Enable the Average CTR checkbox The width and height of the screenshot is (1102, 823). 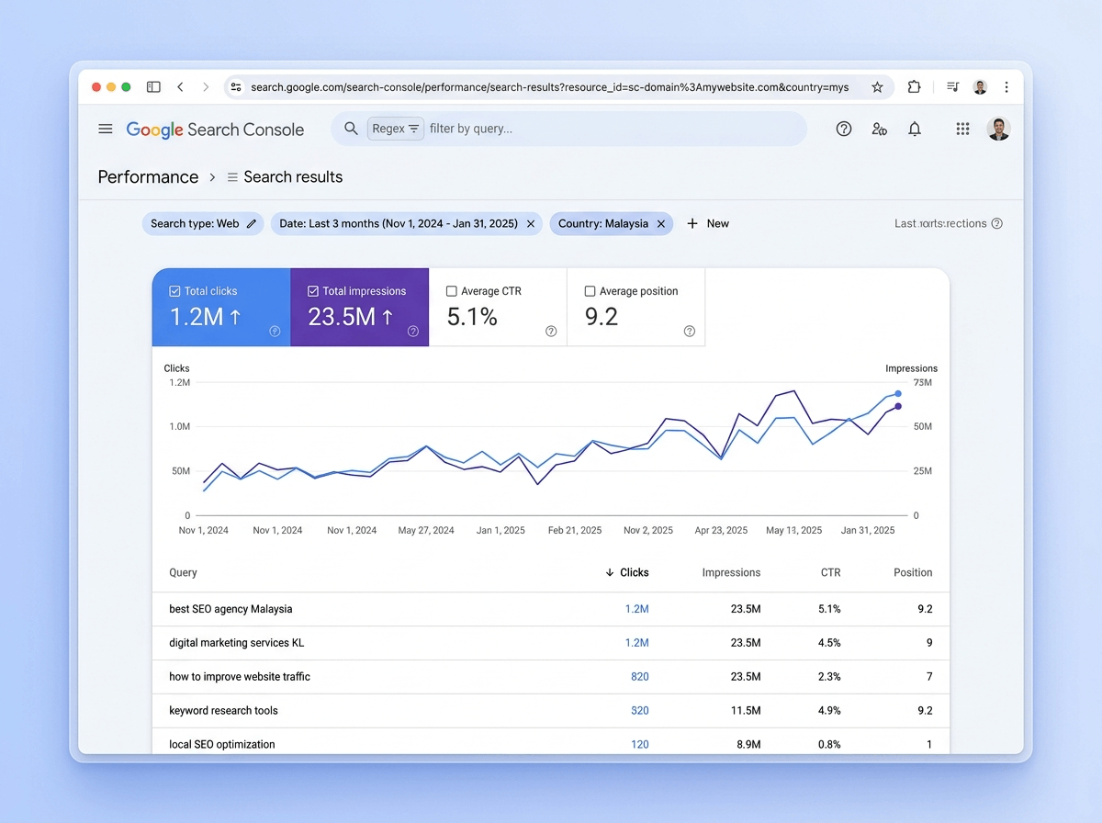[x=451, y=291]
